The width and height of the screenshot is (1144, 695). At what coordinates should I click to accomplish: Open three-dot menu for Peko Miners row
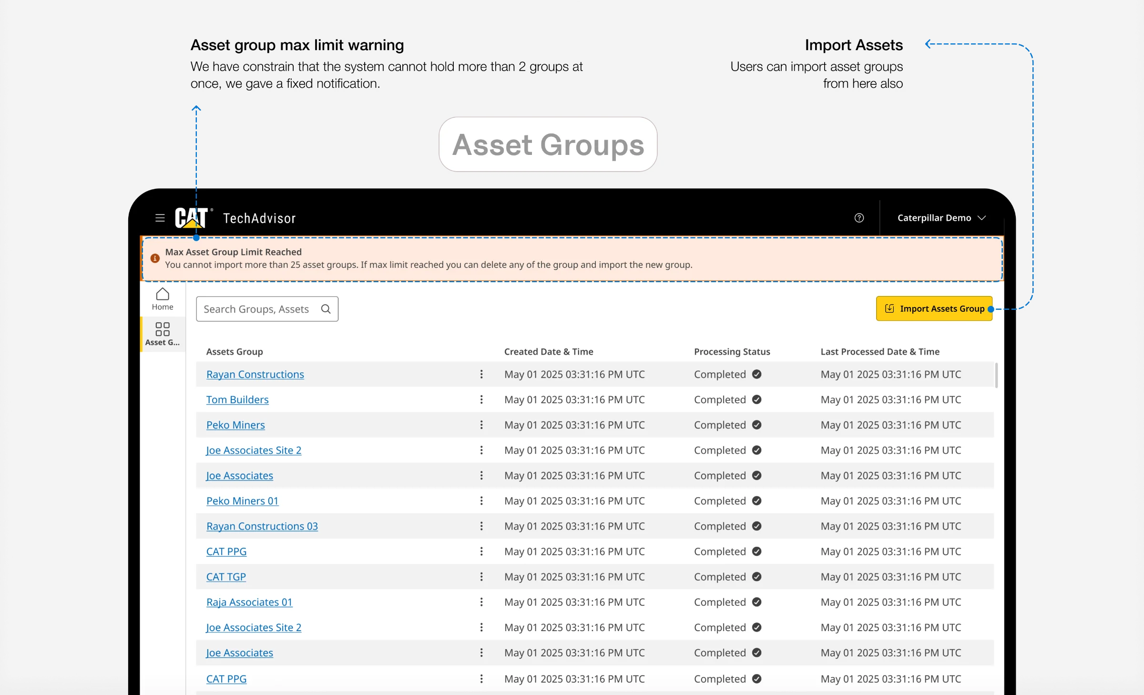[481, 425]
